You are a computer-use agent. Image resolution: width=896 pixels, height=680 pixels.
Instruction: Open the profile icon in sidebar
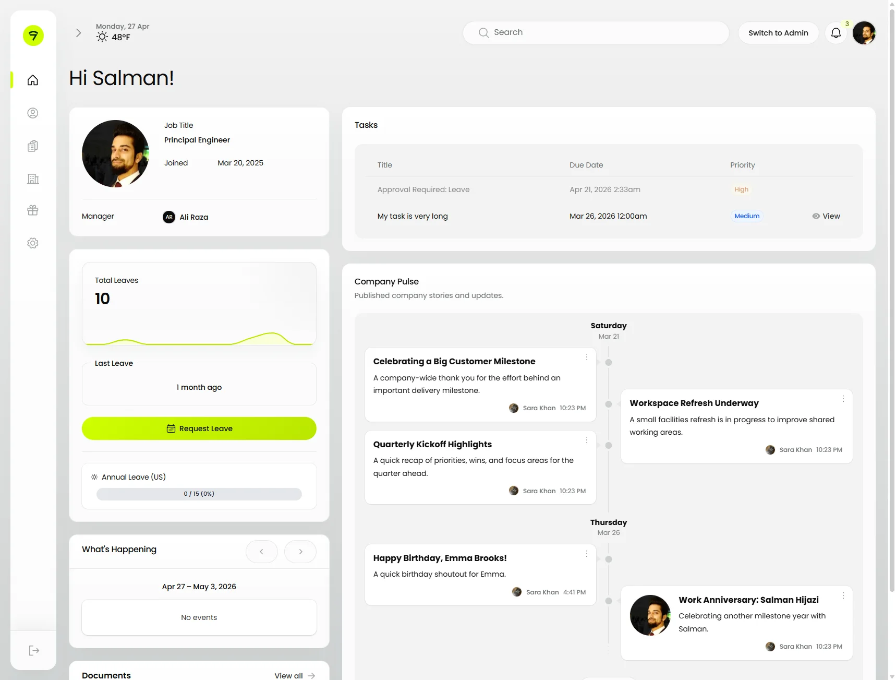(x=33, y=113)
